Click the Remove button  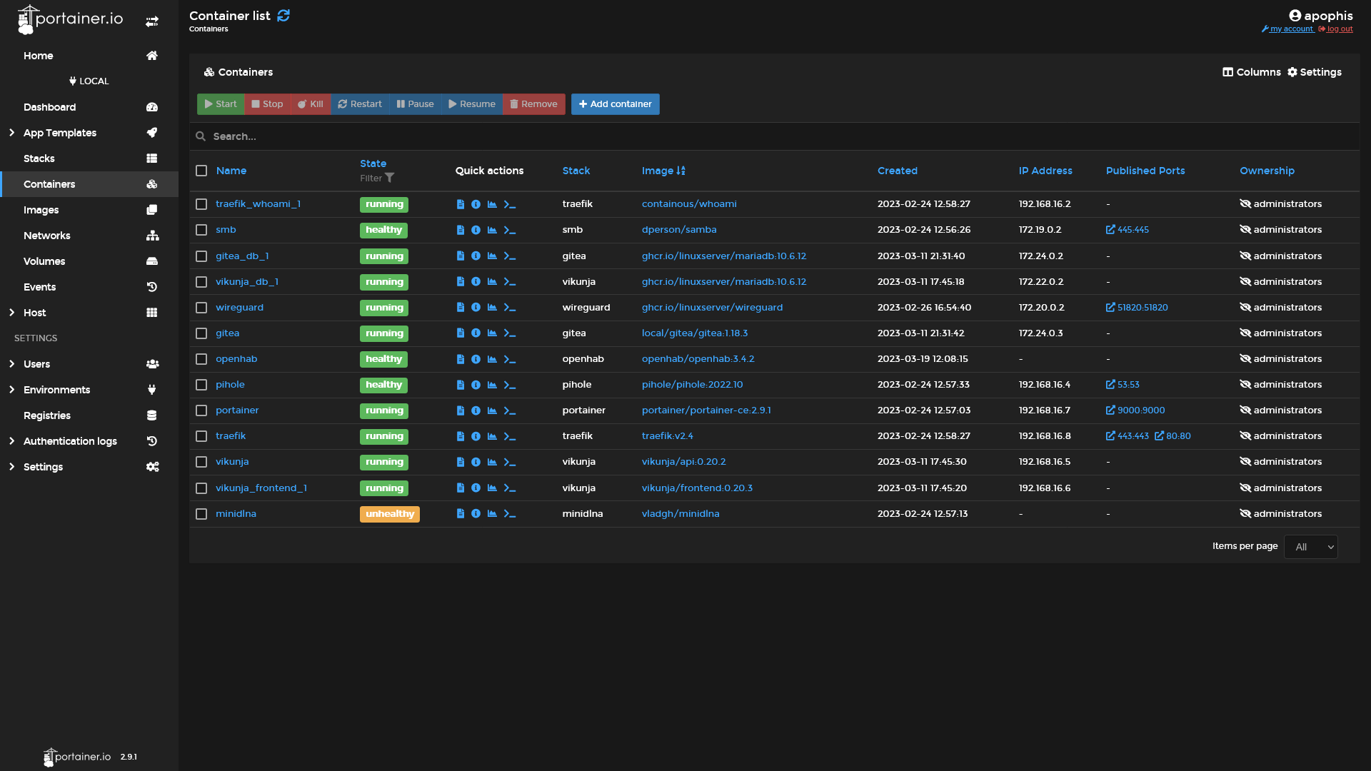tap(533, 104)
